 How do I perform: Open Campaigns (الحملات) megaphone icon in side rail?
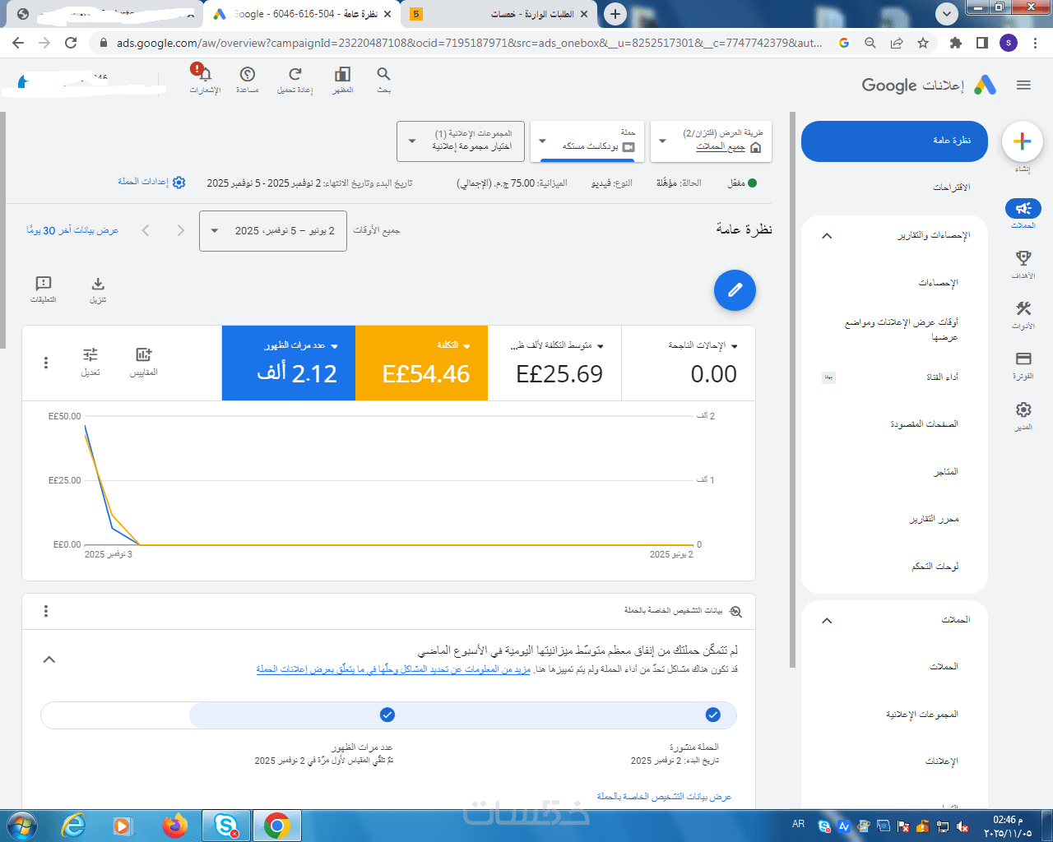[1023, 209]
